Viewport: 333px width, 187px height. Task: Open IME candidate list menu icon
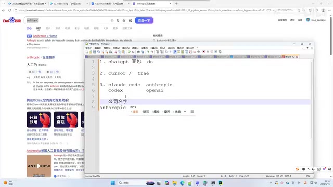point(192,112)
